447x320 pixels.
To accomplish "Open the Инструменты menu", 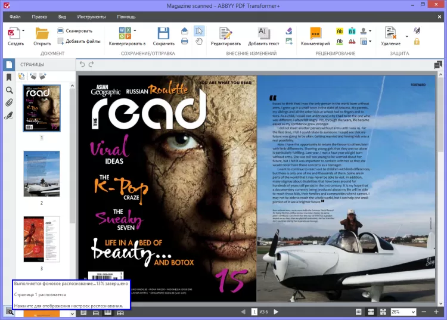I will pos(91,17).
